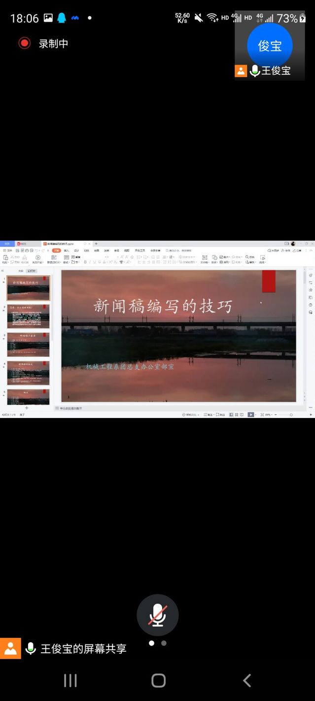This screenshot has height=701, width=315.
Task: Tap the Android home navigation button
Action: pyautogui.click(x=158, y=681)
